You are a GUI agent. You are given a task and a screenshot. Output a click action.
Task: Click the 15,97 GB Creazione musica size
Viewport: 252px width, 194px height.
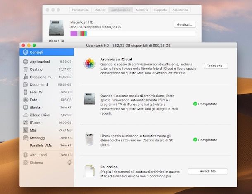[x=65, y=77]
